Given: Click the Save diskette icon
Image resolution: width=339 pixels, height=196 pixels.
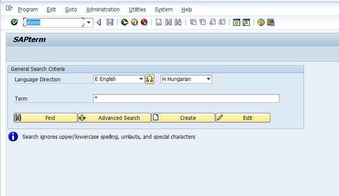Looking at the screenshot, I should (x=110, y=22).
